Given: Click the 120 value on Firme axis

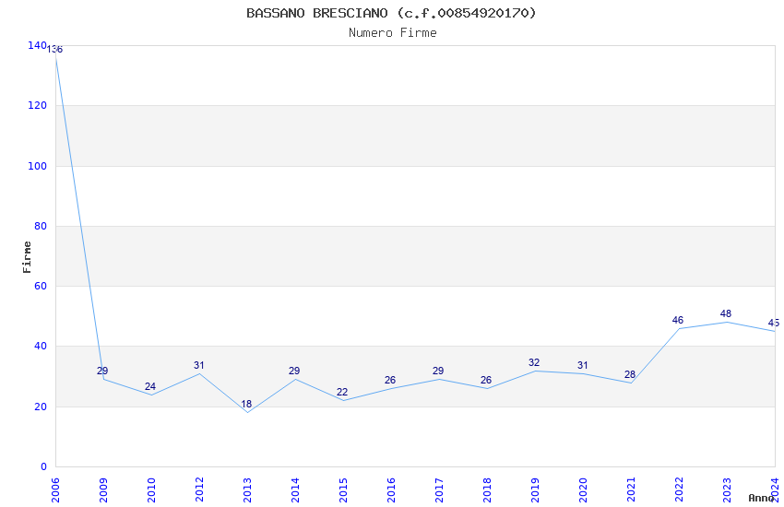Looking at the screenshot, I should tap(38, 105).
